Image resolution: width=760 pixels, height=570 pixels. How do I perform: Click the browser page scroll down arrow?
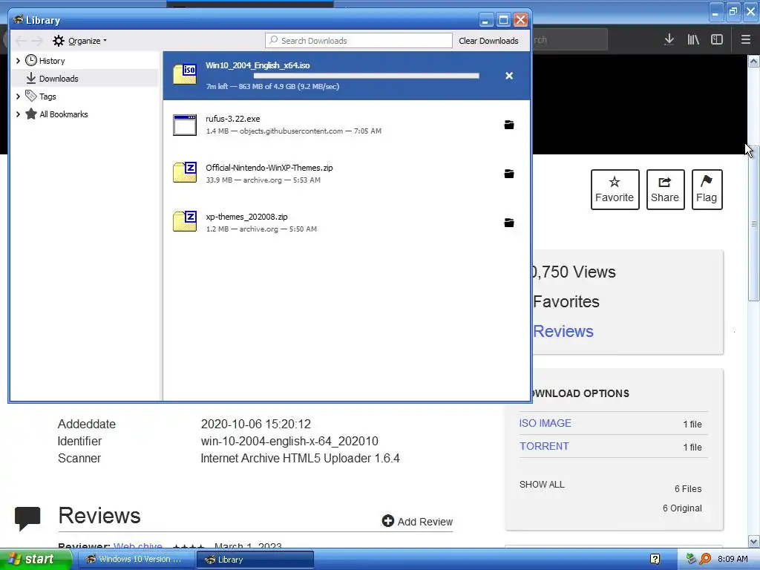click(754, 541)
